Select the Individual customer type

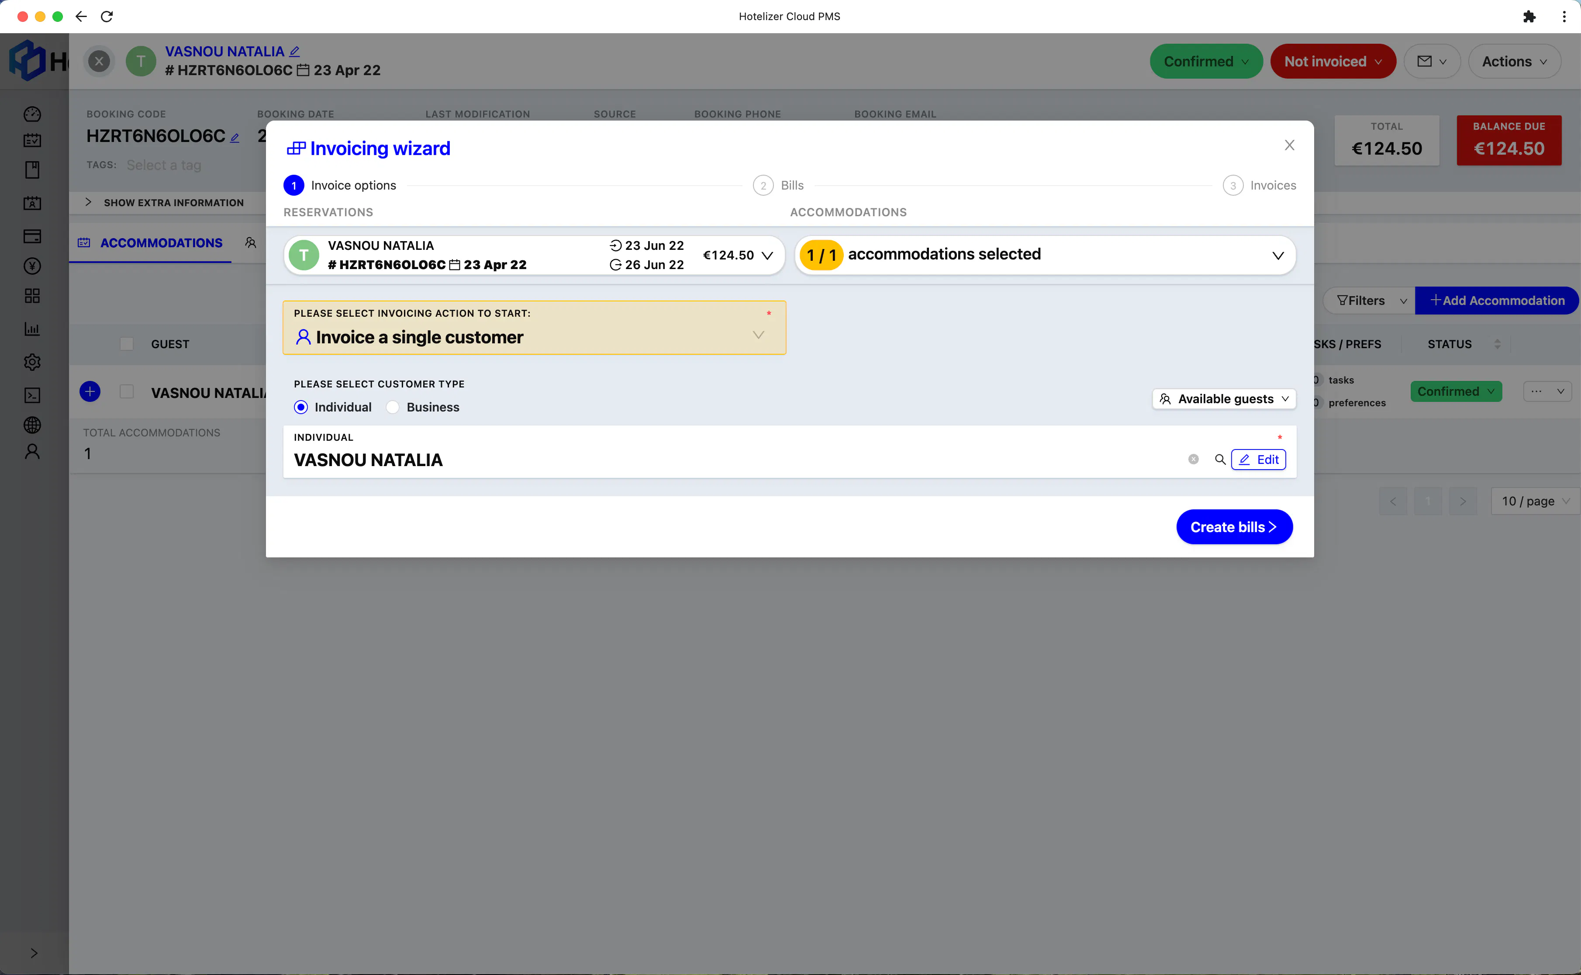click(x=332, y=408)
